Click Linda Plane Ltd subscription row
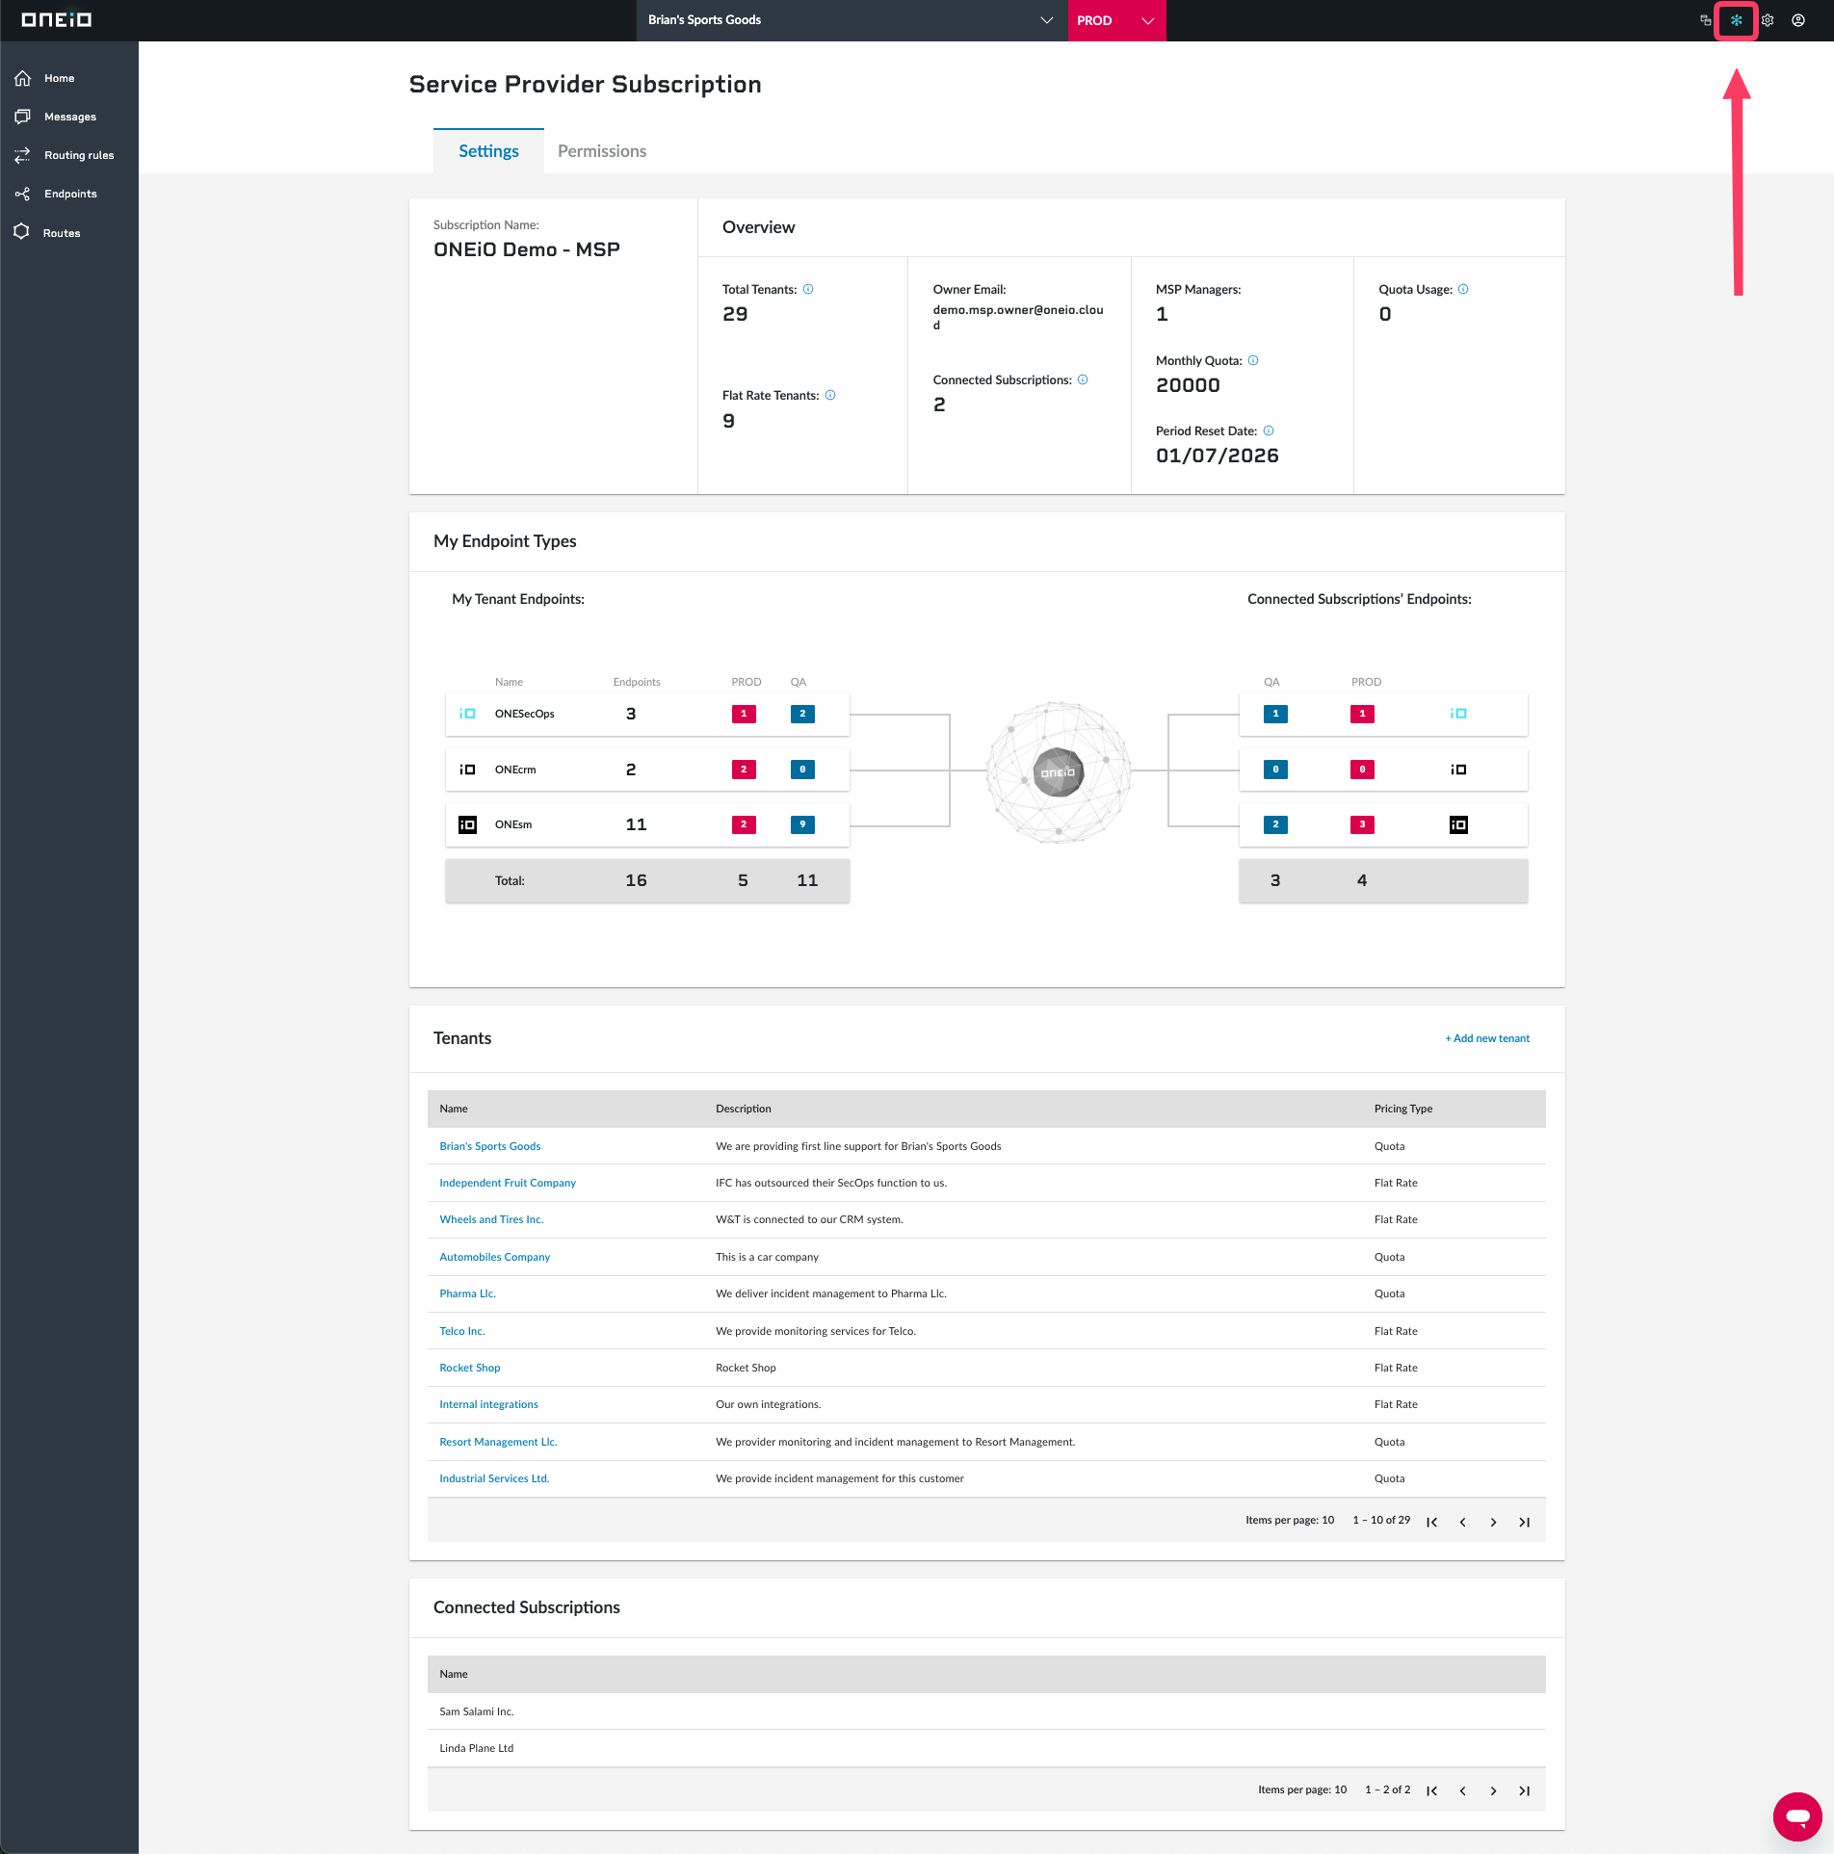 pyautogui.click(x=986, y=1748)
